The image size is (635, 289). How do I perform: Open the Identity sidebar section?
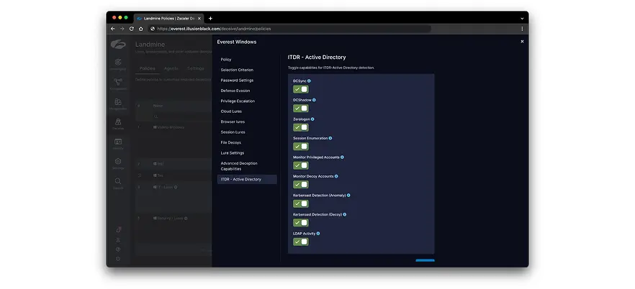(x=118, y=144)
